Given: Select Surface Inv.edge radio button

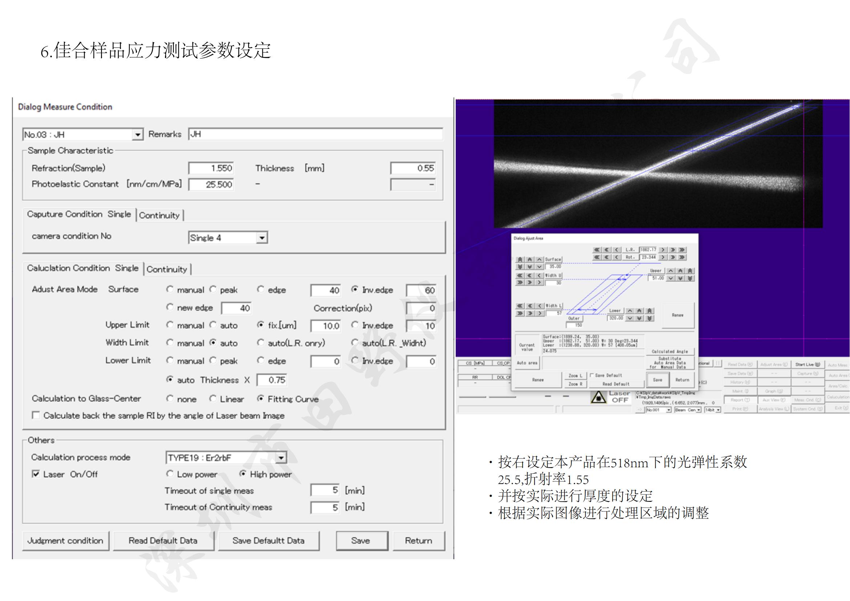Looking at the screenshot, I should pos(355,289).
